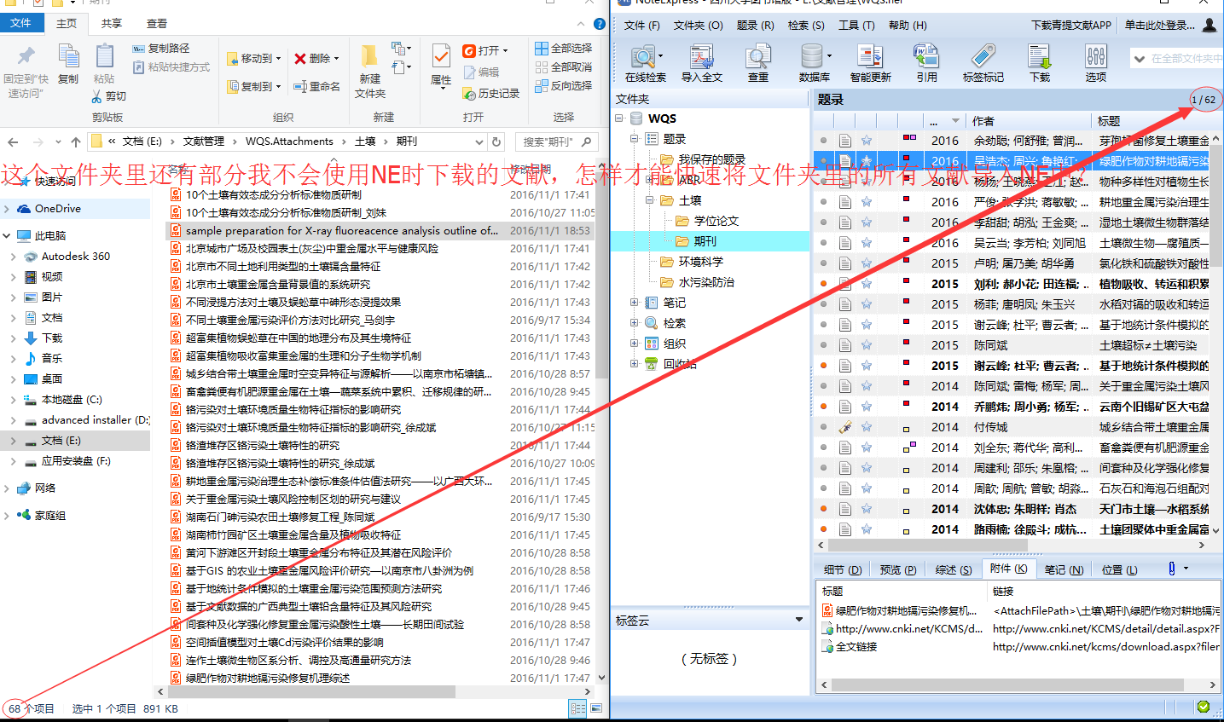Expand the 笔记 tree node

pyautogui.click(x=634, y=303)
